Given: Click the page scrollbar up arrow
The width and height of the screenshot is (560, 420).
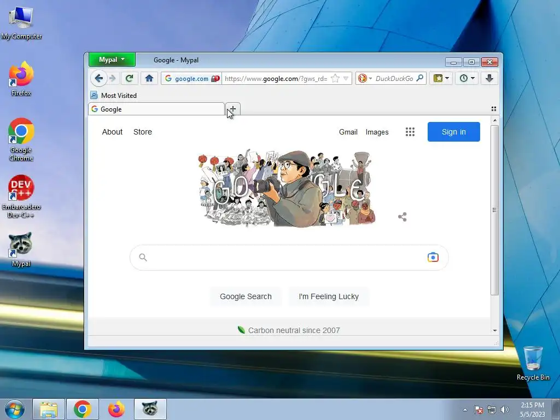Looking at the screenshot, I should click(494, 121).
